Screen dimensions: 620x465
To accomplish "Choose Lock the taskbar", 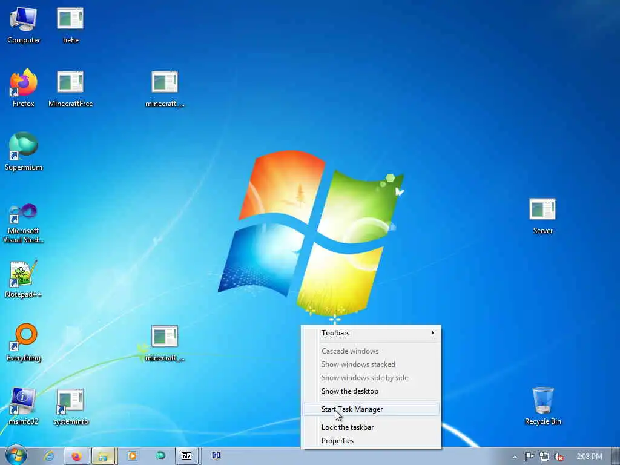I will [371, 427].
